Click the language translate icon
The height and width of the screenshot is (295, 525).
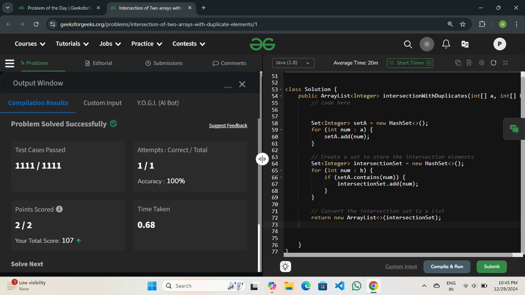[465, 44]
